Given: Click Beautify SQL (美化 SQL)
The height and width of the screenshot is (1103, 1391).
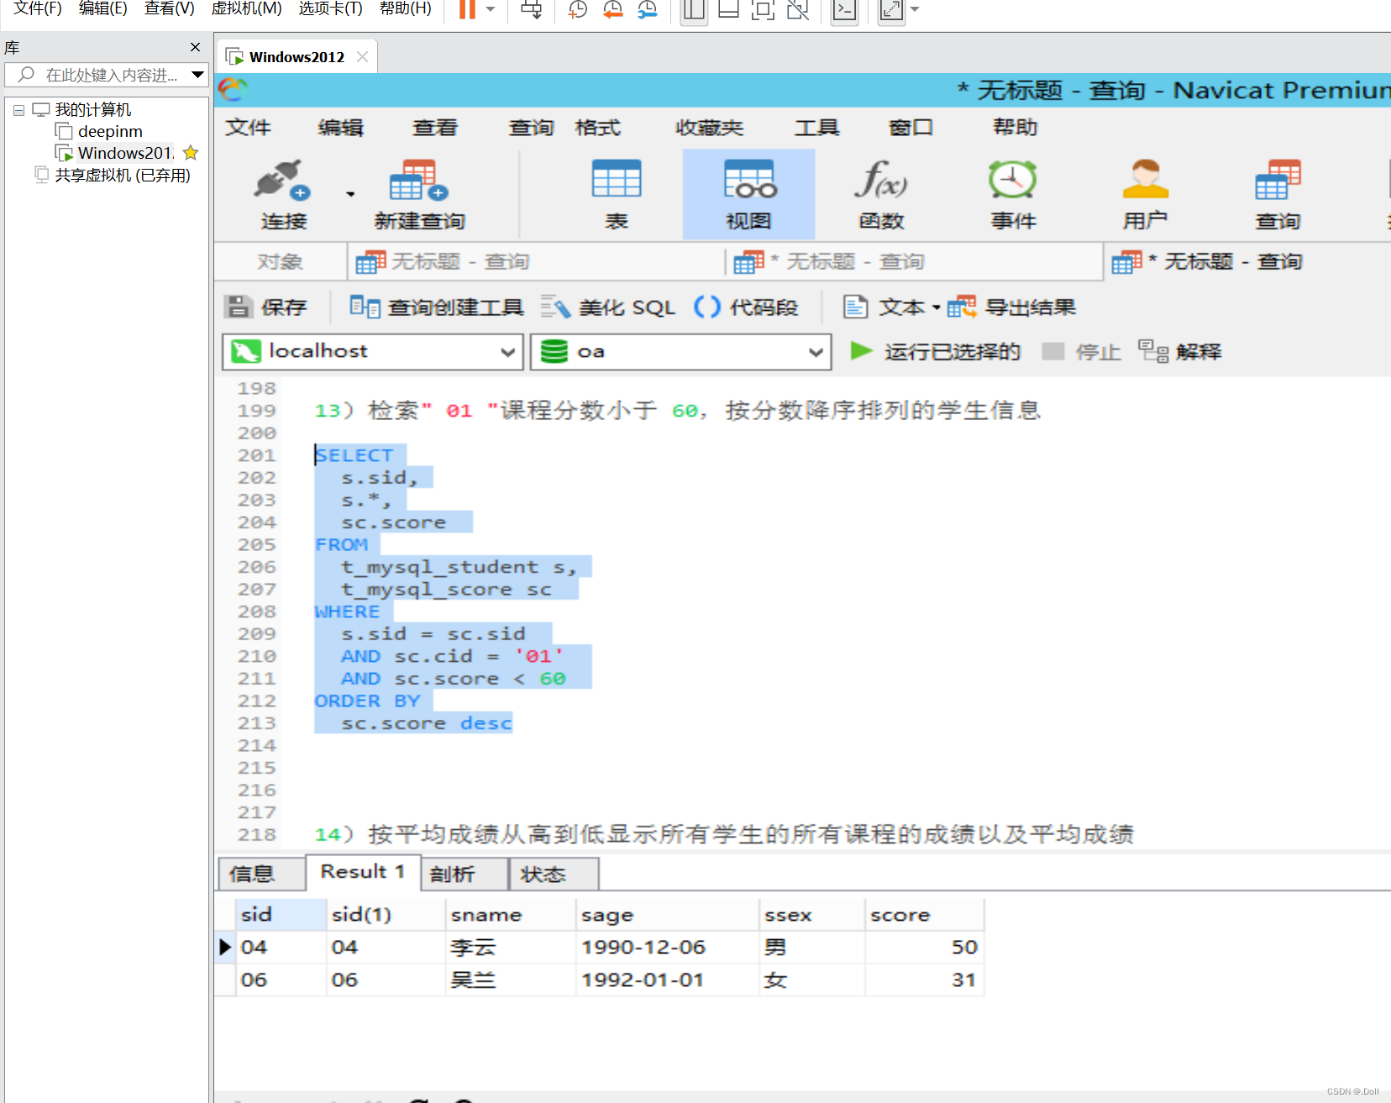Looking at the screenshot, I should pyautogui.click(x=607, y=307).
